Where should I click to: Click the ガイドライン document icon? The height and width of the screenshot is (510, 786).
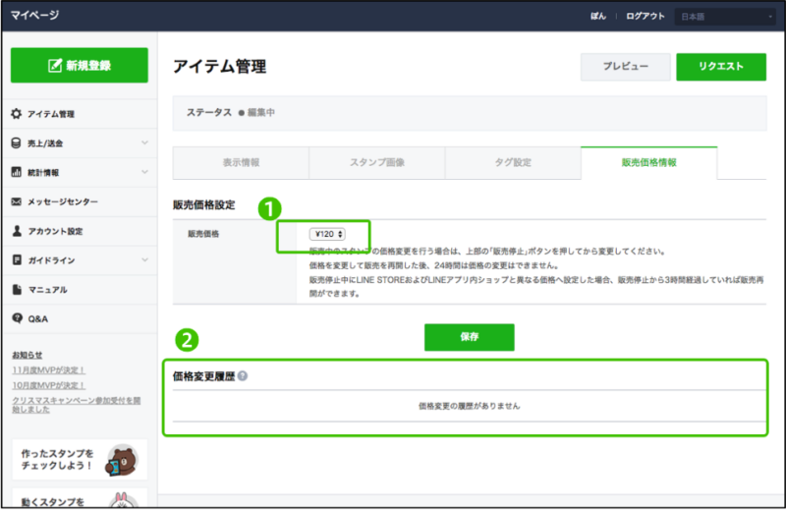pos(17,260)
